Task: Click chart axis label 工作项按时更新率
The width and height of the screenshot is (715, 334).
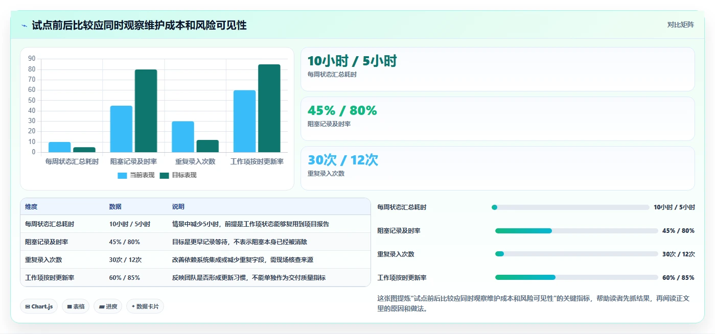Action: tap(257, 161)
